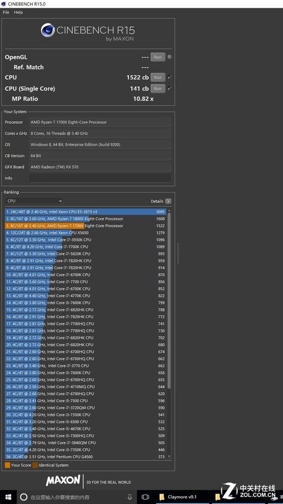
Task: Click the Your Score orange legend swatch
Action: click(7, 465)
